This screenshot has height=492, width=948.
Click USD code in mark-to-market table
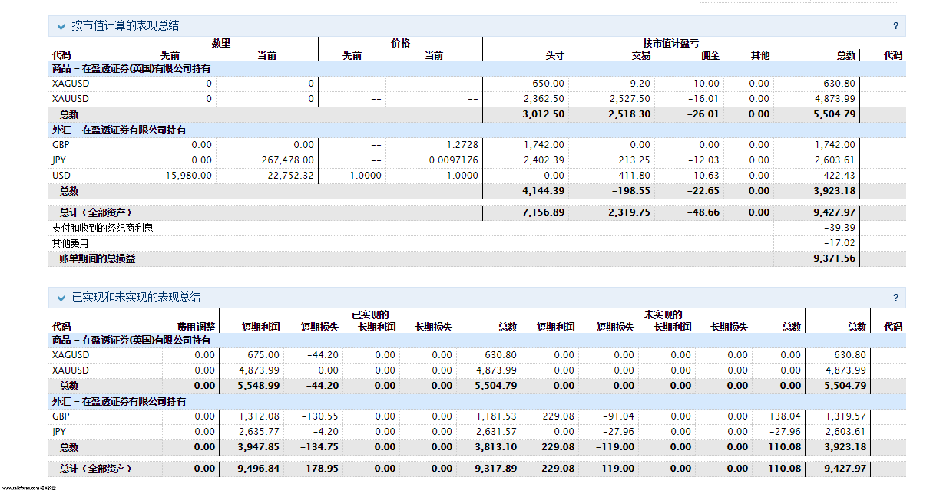click(61, 176)
